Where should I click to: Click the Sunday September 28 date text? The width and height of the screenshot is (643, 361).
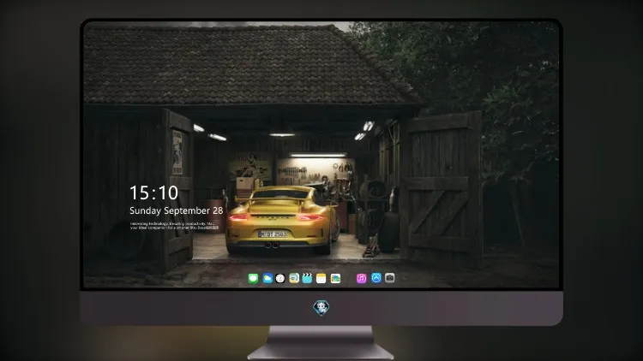click(x=177, y=210)
